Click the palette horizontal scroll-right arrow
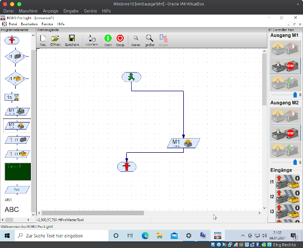The height and width of the screenshot is (248, 303). pos(28,220)
